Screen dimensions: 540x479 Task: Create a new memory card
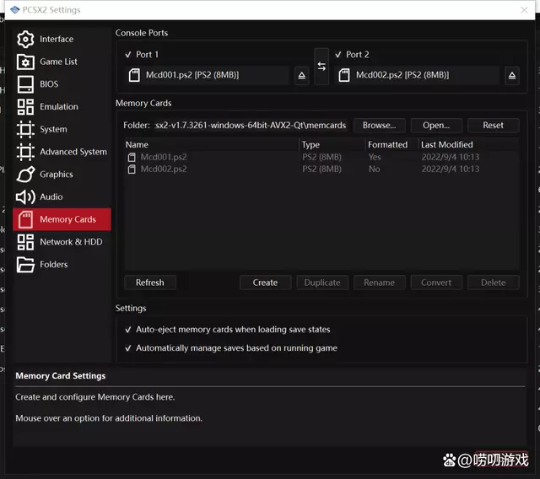pos(265,283)
